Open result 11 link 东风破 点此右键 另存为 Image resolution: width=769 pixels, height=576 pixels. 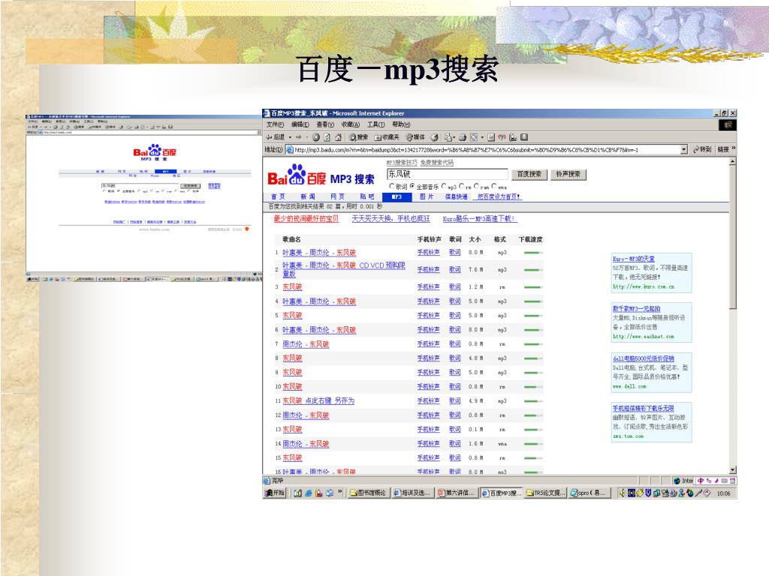coord(318,400)
